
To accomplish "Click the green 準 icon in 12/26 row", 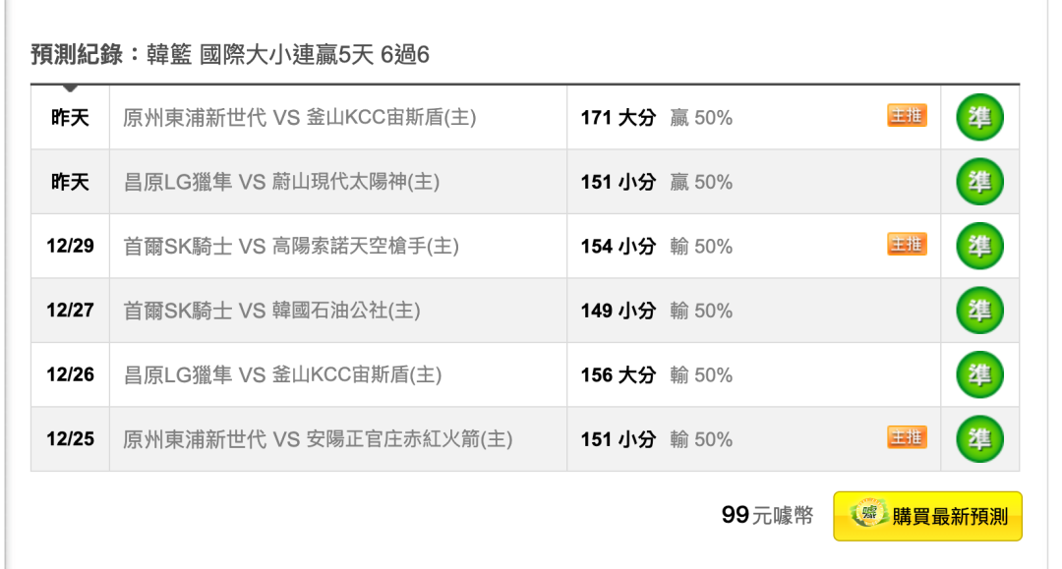I will (x=979, y=374).
